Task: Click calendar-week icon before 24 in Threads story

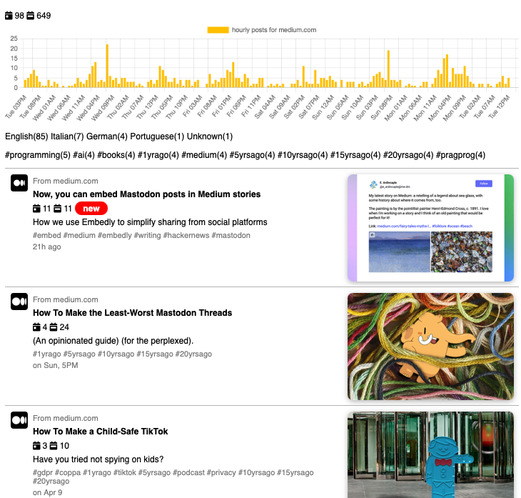Action: point(54,327)
